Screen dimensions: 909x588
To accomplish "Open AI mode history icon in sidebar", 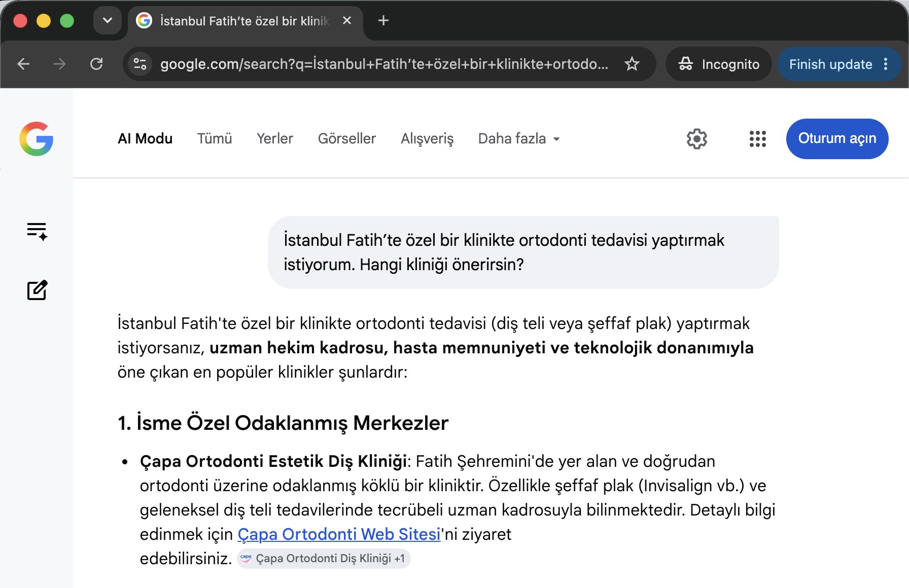I will [x=37, y=231].
